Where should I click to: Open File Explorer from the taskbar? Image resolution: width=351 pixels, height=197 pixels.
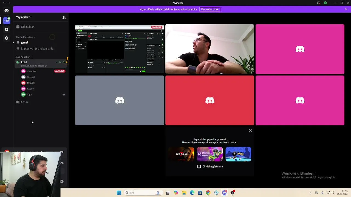tap(184, 193)
